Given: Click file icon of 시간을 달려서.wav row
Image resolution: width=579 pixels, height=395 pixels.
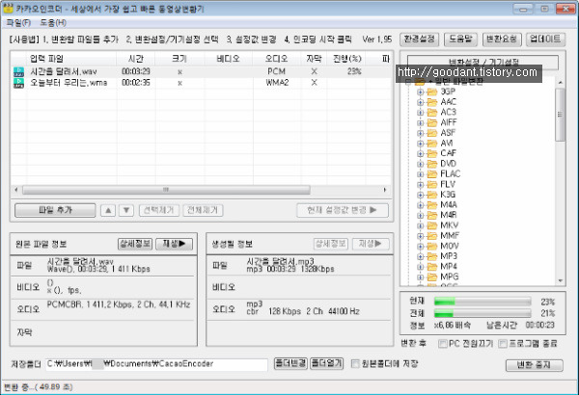Looking at the screenshot, I should 18,71.
